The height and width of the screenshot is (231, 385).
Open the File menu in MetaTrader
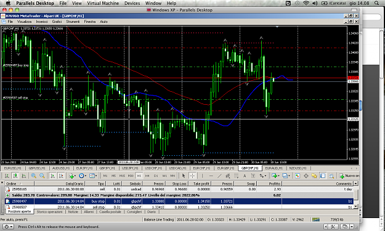coord(10,22)
